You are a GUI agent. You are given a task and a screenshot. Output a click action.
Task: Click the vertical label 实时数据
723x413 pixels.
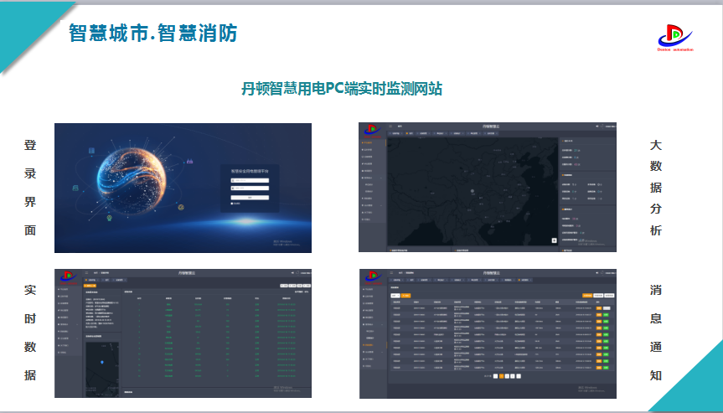(30, 333)
